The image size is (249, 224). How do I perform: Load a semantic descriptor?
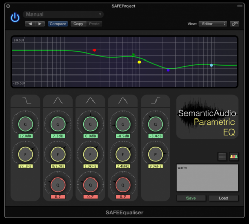click(x=224, y=198)
